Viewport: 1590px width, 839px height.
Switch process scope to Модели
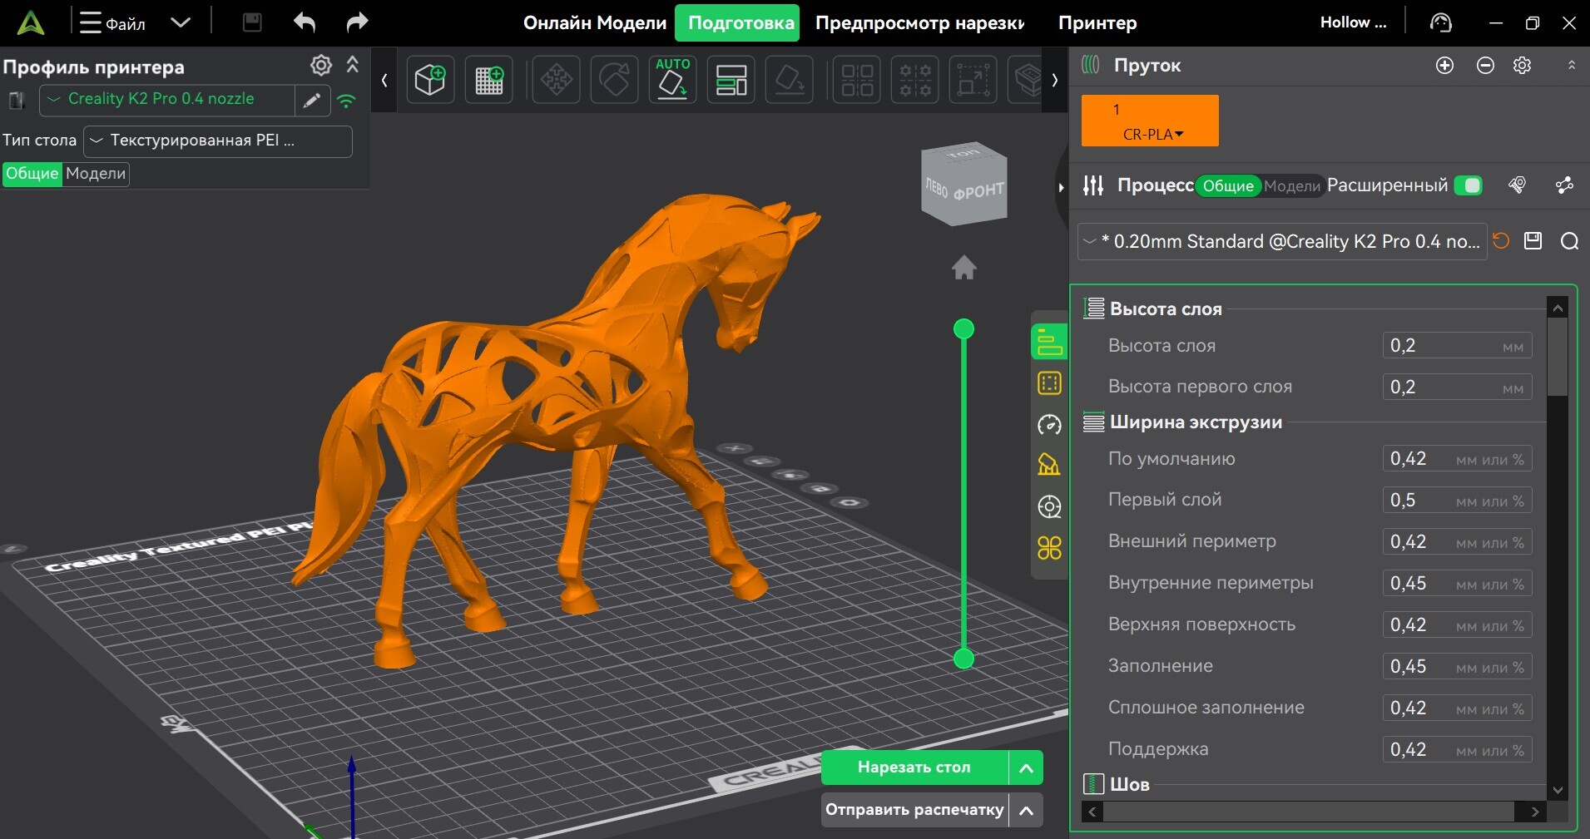coord(1291,186)
